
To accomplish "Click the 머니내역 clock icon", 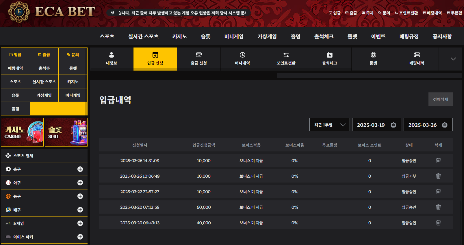I will point(242,55).
